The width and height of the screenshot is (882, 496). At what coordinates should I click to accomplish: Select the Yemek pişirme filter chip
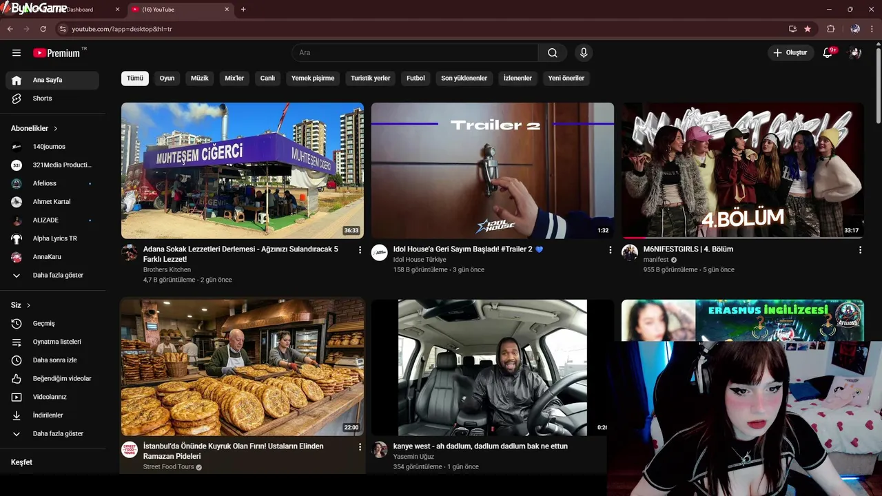click(313, 79)
